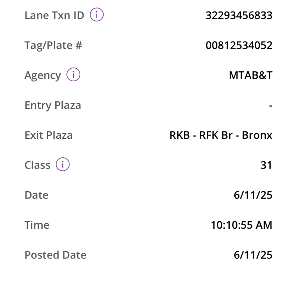Screen dimensions: 297x297
Task: Click the Posted Date value 6/11/25
Action: [253, 255]
